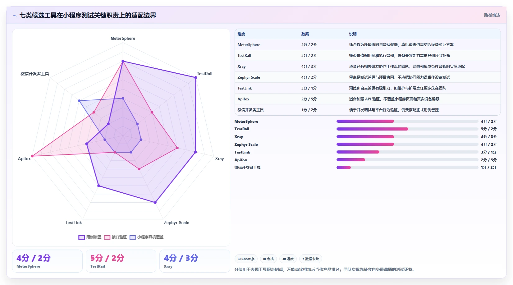Toggle the 接口验证 legend item
This screenshot has width=513, height=285.
coord(115,237)
